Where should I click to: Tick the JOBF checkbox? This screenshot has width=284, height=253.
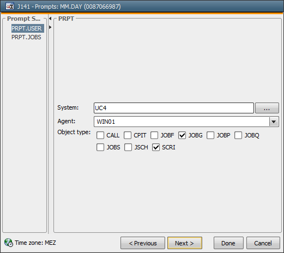point(154,135)
